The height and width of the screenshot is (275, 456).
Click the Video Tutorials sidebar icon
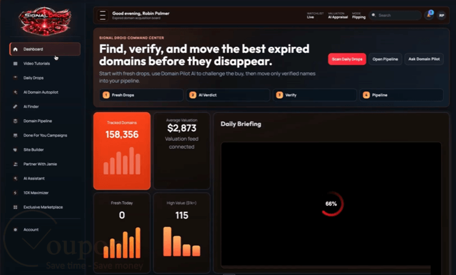(15, 64)
